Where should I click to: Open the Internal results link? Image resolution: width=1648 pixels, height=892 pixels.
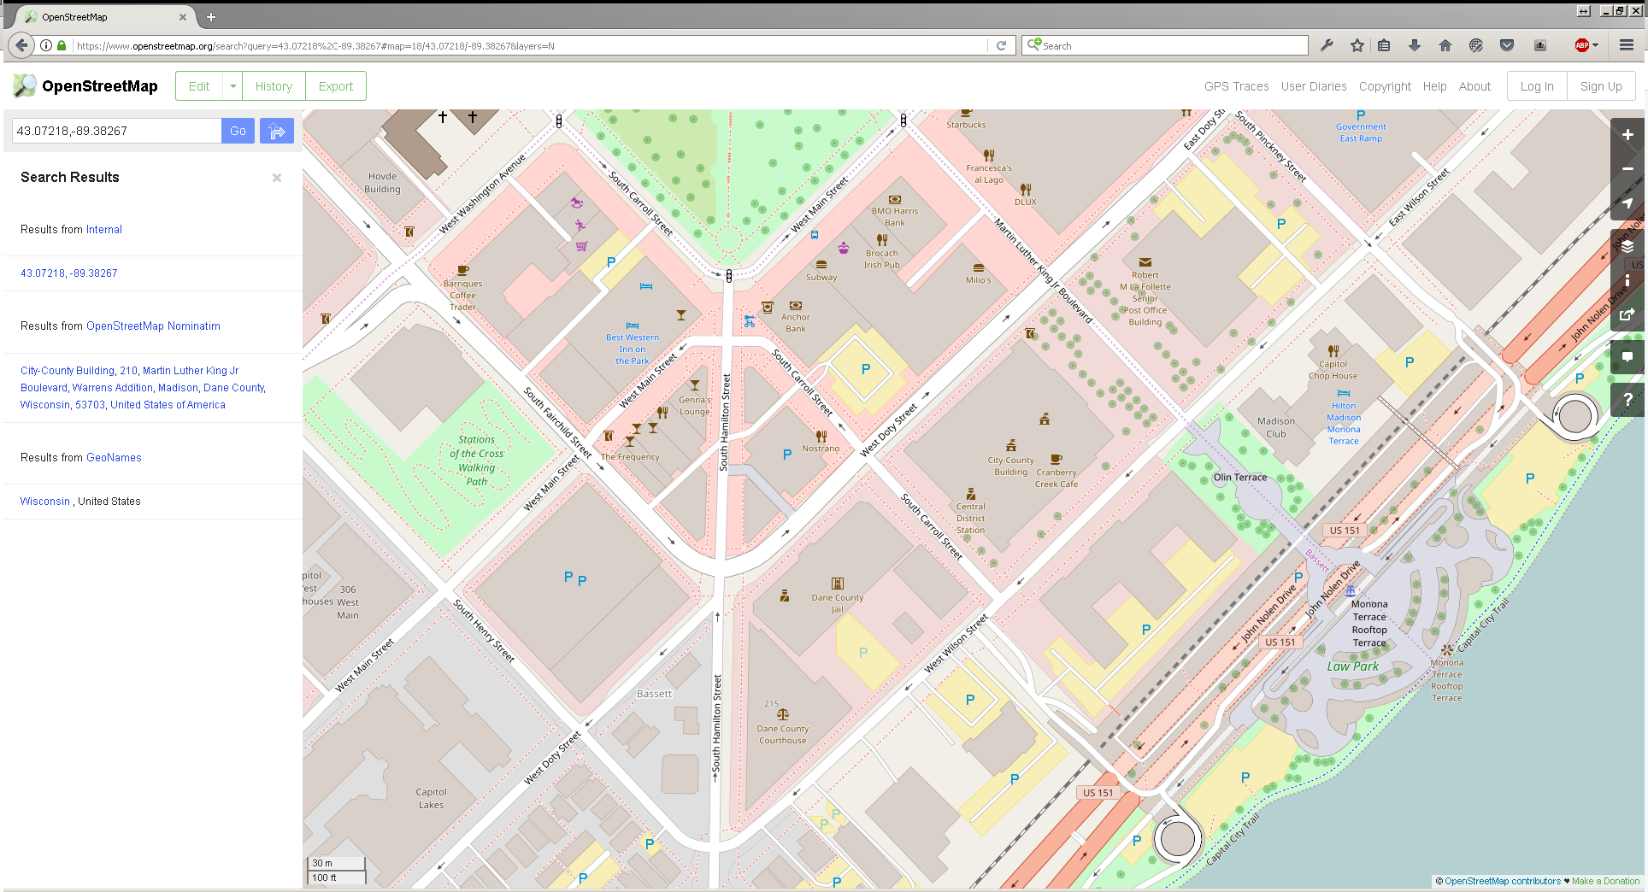(104, 230)
